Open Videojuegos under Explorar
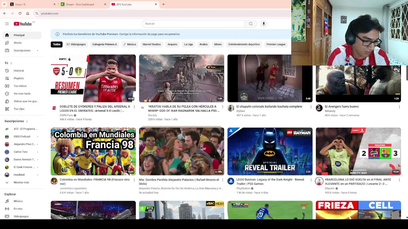The height and width of the screenshot is (229, 408). tap(22, 216)
